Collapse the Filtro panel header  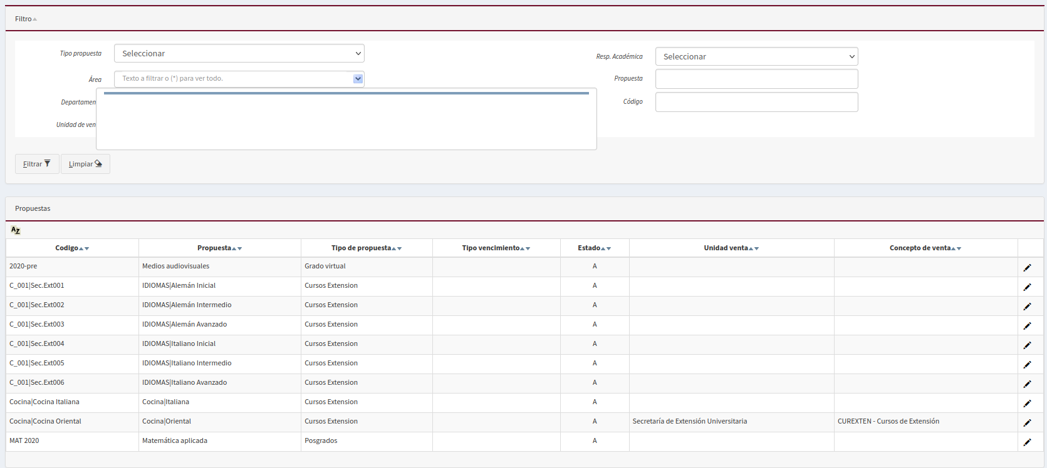[x=26, y=19]
